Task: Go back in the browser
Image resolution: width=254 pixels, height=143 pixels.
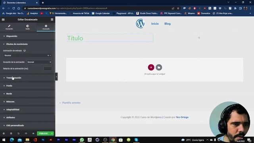Action: click(4, 8)
